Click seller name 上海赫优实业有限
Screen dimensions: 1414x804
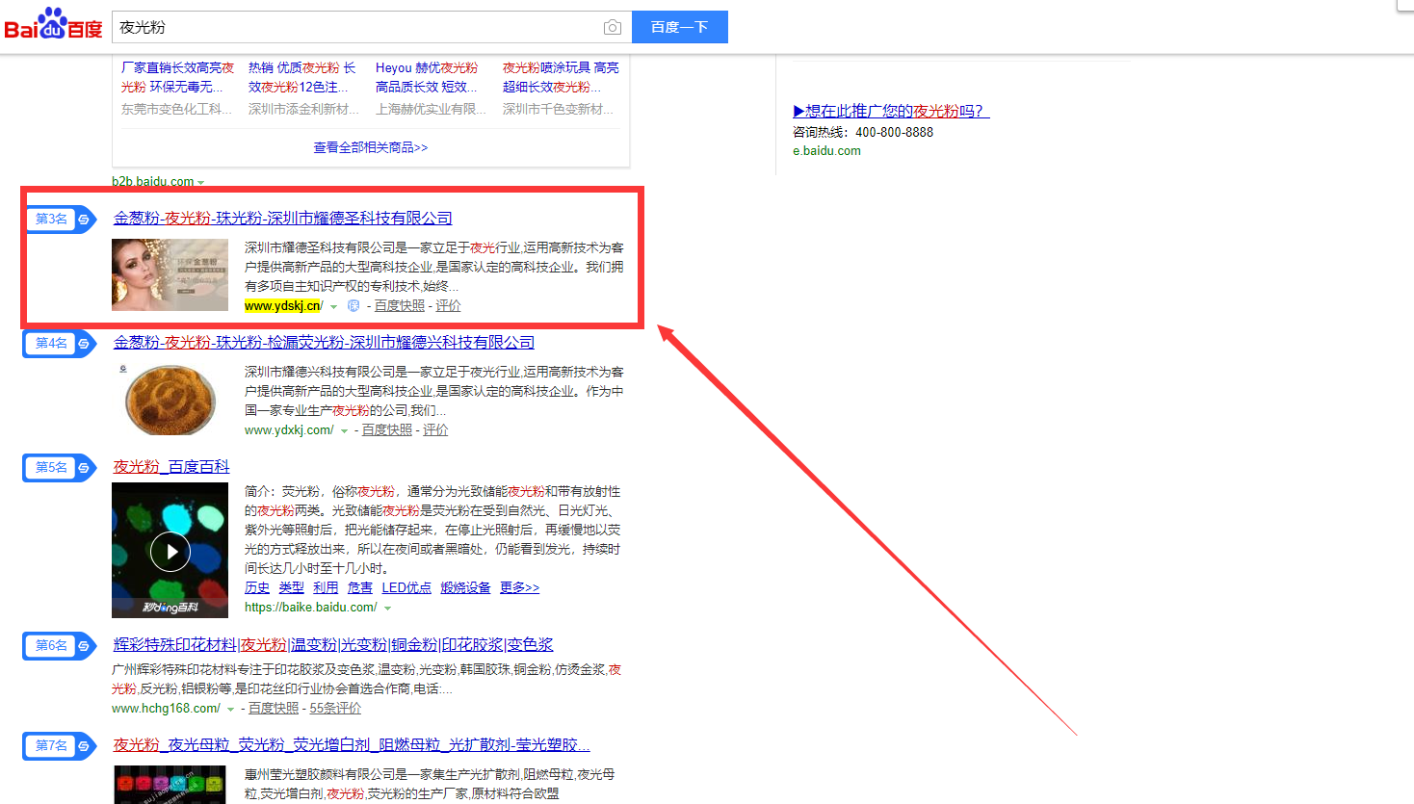(x=431, y=110)
